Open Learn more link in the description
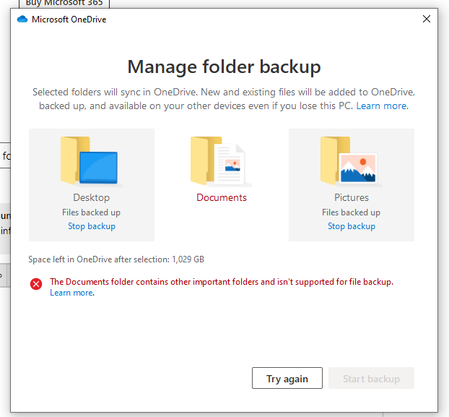The width and height of the screenshot is (449, 417). pyautogui.click(x=382, y=106)
